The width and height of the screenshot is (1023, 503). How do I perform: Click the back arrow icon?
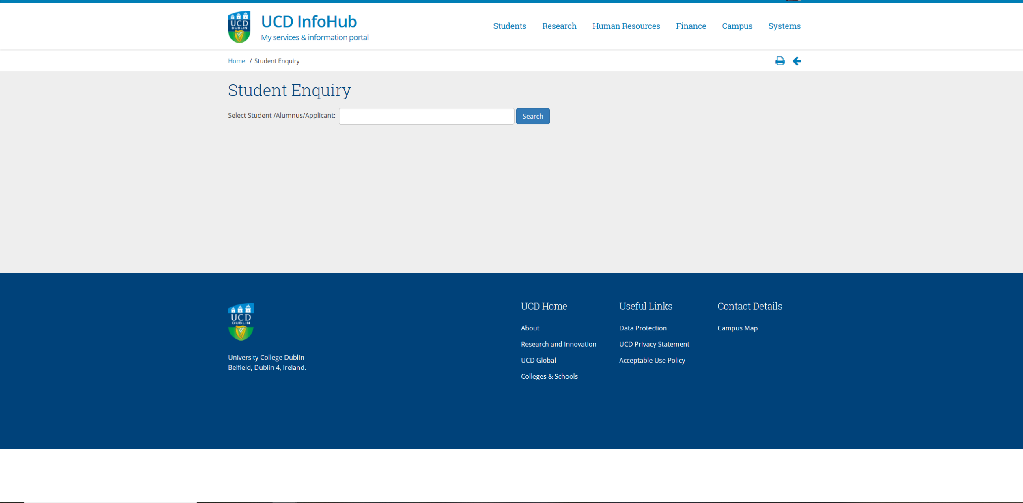tap(797, 61)
